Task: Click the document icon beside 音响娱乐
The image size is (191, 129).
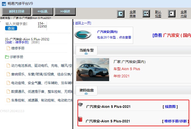Action: click(x=8, y=74)
